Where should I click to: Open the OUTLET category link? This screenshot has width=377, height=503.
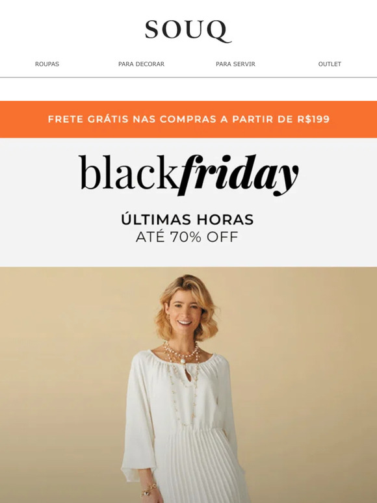pyautogui.click(x=330, y=64)
